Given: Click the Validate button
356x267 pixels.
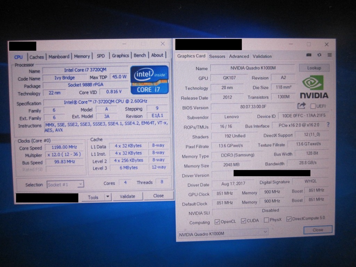Looking at the screenshot, I should (127, 196).
